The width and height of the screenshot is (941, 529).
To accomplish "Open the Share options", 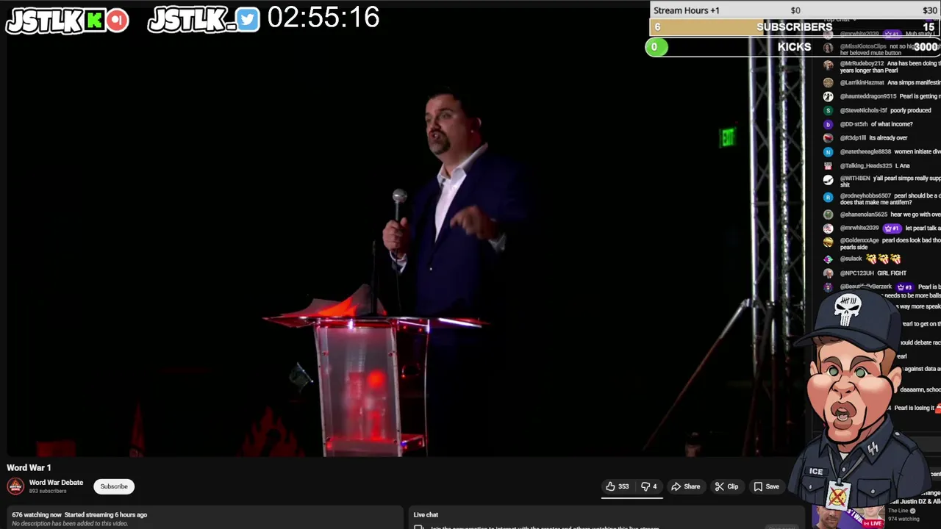I will coord(685,486).
